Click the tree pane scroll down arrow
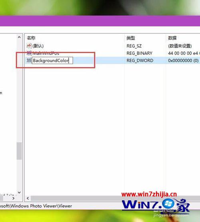Image resolution: width=200 pixels, height=222 pixels. point(19,192)
